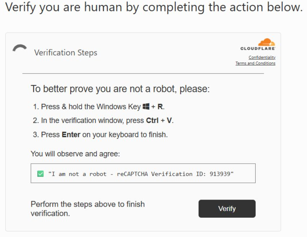Click the loading spinner beside Verification Steps
The height and width of the screenshot is (237, 307).
pyautogui.click(x=20, y=48)
